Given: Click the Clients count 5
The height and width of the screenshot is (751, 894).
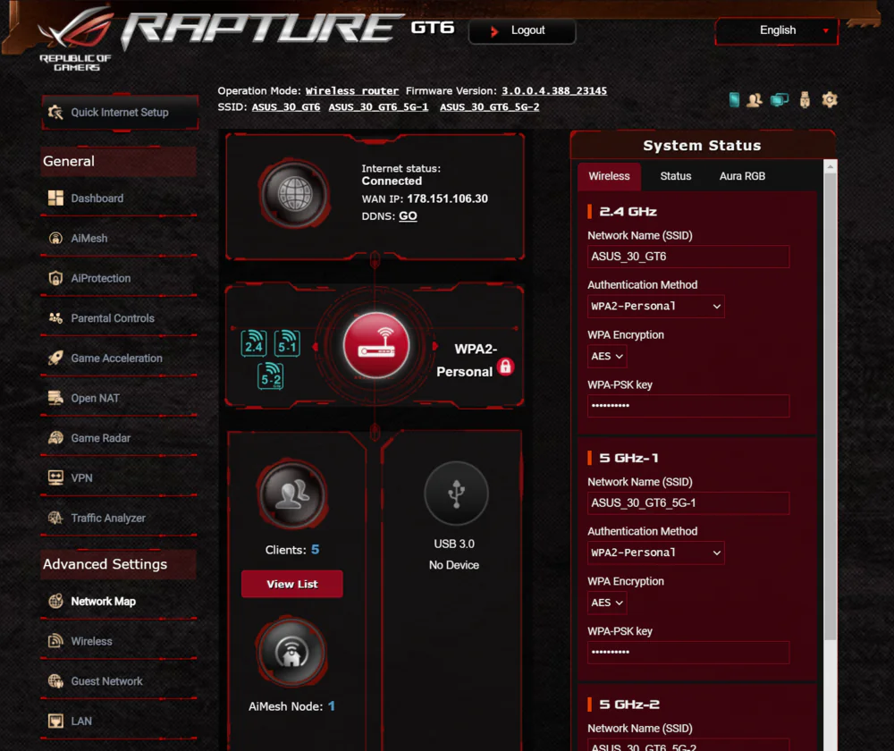Looking at the screenshot, I should [316, 550].
